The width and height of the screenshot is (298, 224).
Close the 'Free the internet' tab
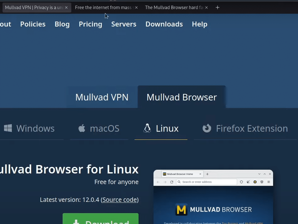click(136, 7)
